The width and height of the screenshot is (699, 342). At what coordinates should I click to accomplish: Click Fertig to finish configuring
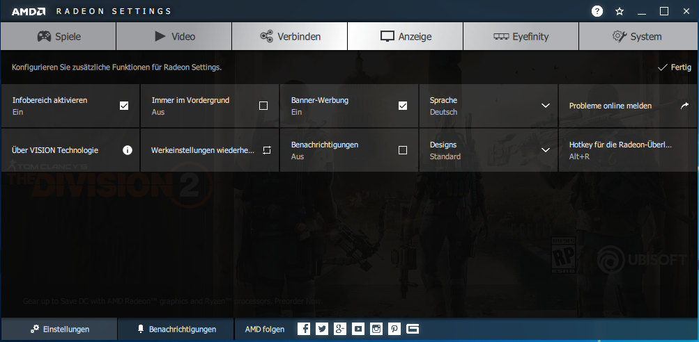pos(675,67)
